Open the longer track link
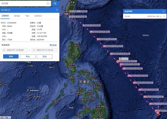Image resolution: width=167 pixels, height=119 pixels. click(53, 45)
